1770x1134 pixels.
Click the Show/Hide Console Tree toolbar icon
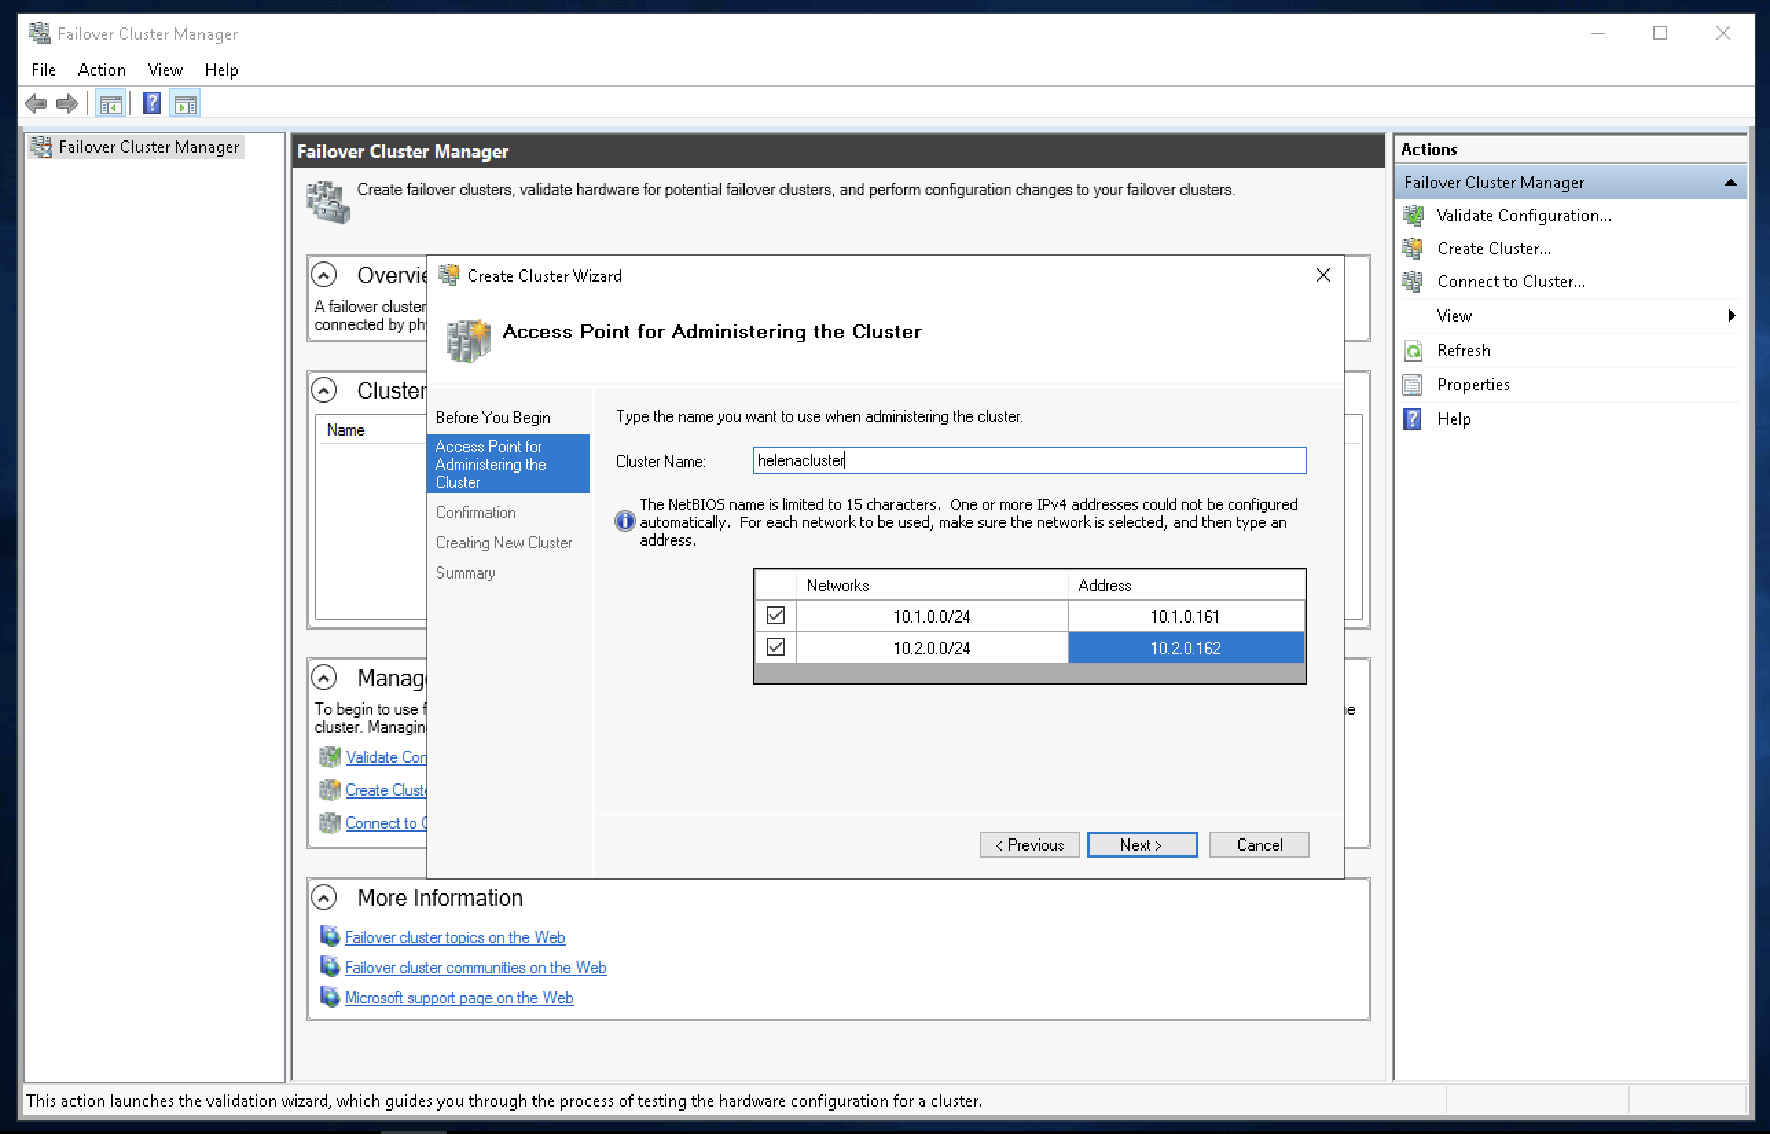[x=111, y=104]
